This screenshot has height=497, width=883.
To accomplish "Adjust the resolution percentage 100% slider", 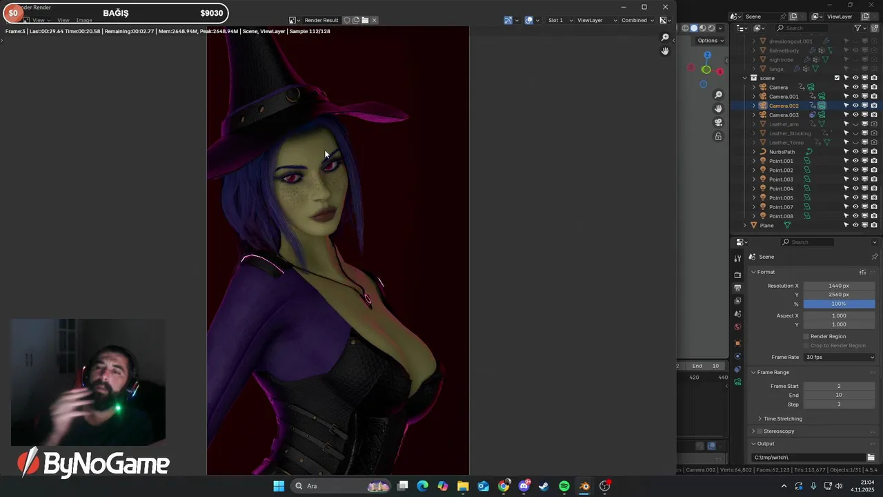I will [839, 304].
